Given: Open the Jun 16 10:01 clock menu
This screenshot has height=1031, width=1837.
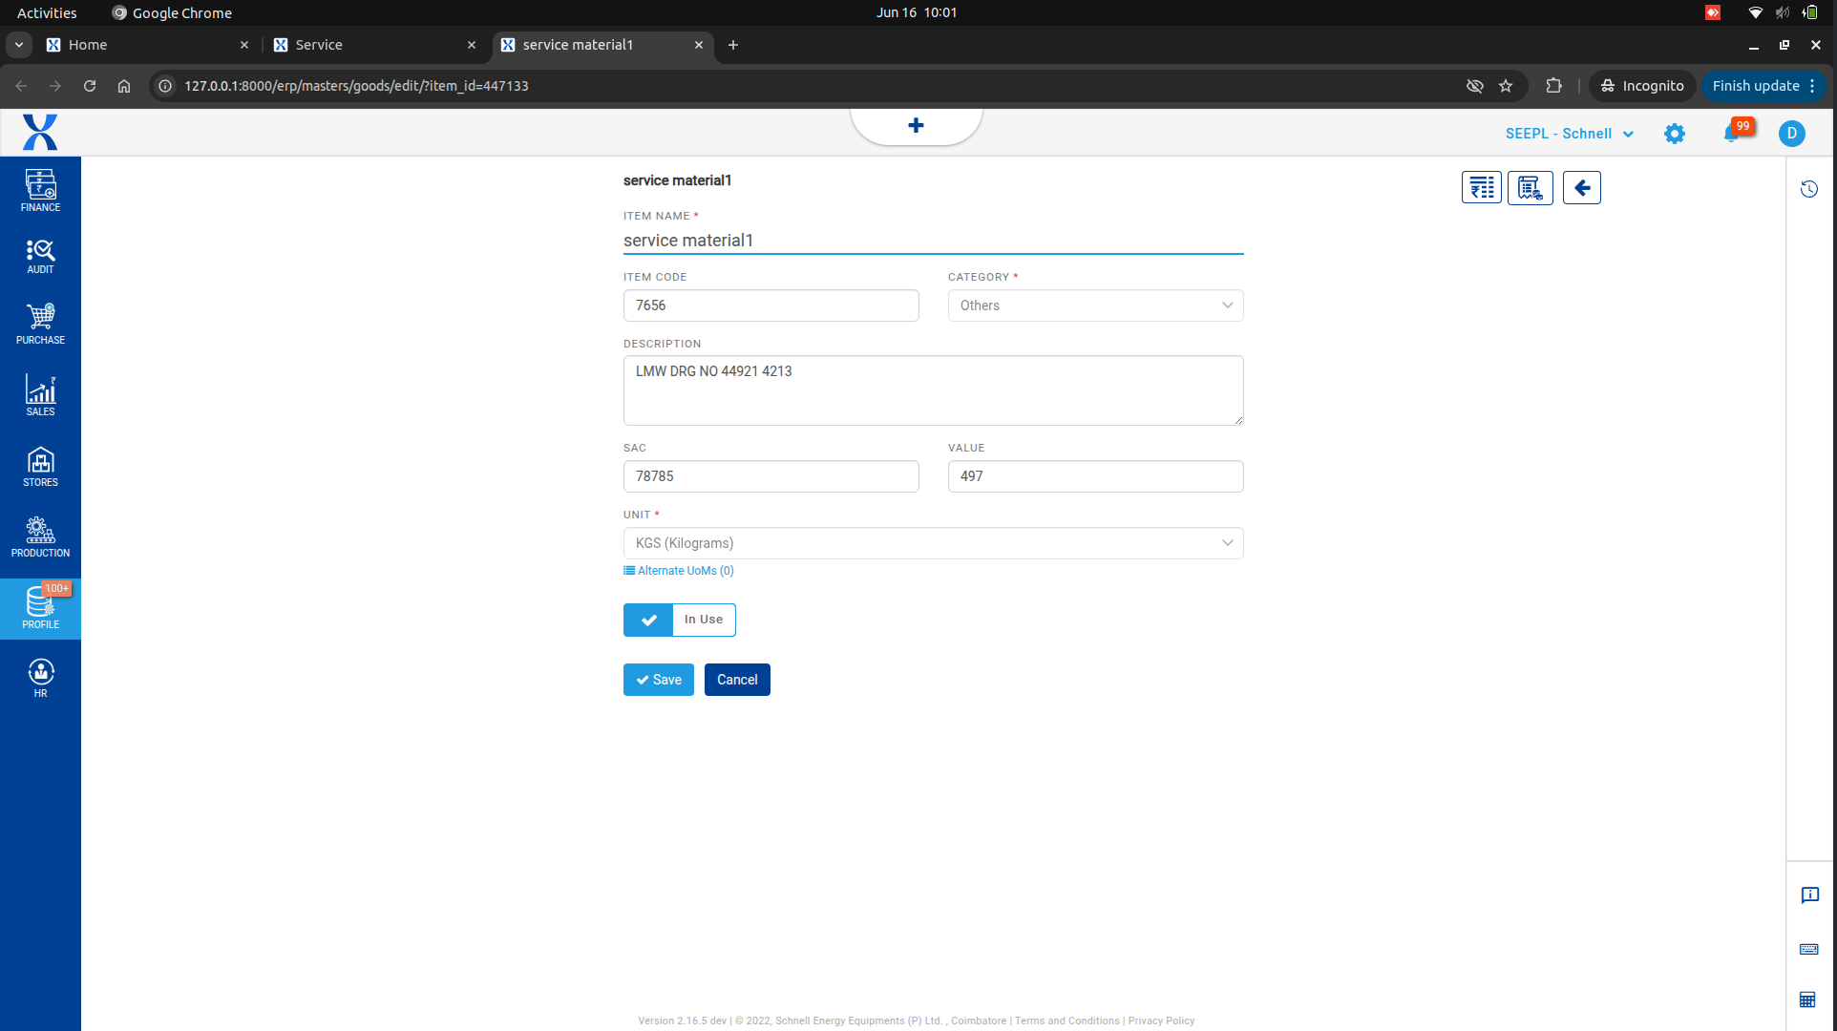Looking at the screenshot, I should [x=917, y=12].
